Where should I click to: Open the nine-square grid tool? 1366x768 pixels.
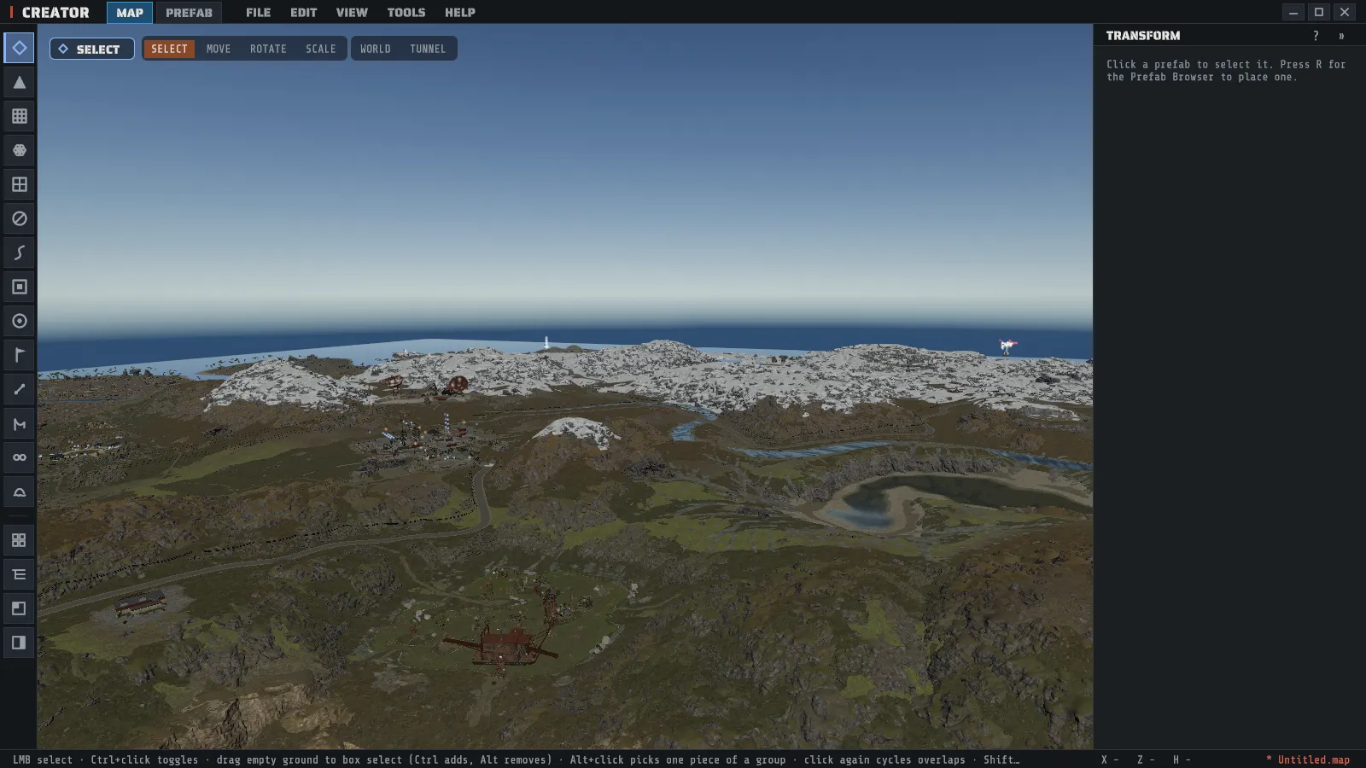coord(19,116)
